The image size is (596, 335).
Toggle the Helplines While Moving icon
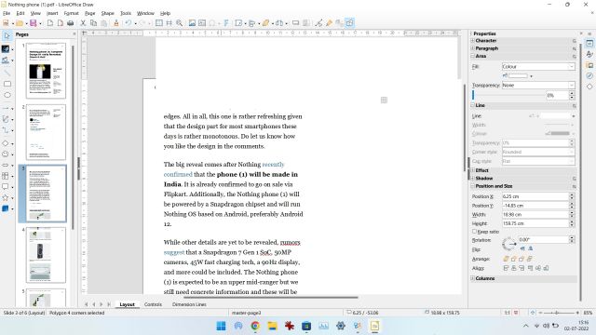point(169,23)
